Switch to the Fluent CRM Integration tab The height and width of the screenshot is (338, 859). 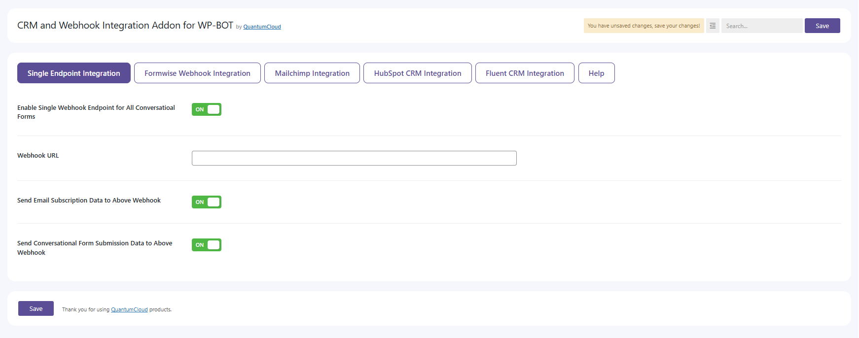click(525, 73)
